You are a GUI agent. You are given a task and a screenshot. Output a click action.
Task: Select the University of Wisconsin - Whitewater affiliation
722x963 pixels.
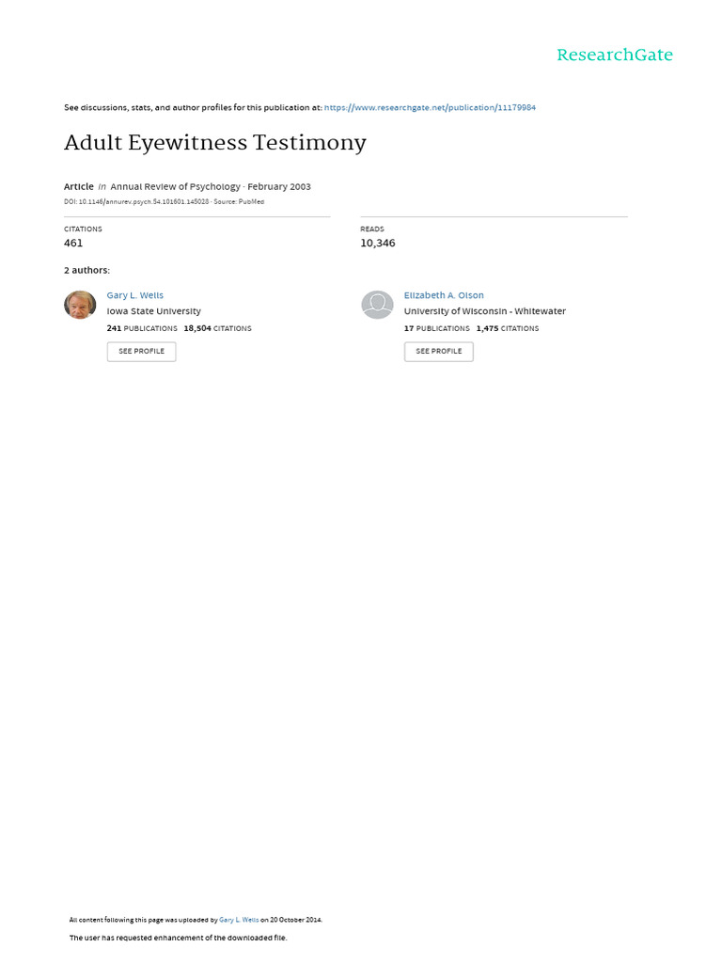click(x=485, y=311)
